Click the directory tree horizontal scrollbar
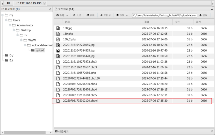Viewport: 215px width, 135px height. coord(25,132)
